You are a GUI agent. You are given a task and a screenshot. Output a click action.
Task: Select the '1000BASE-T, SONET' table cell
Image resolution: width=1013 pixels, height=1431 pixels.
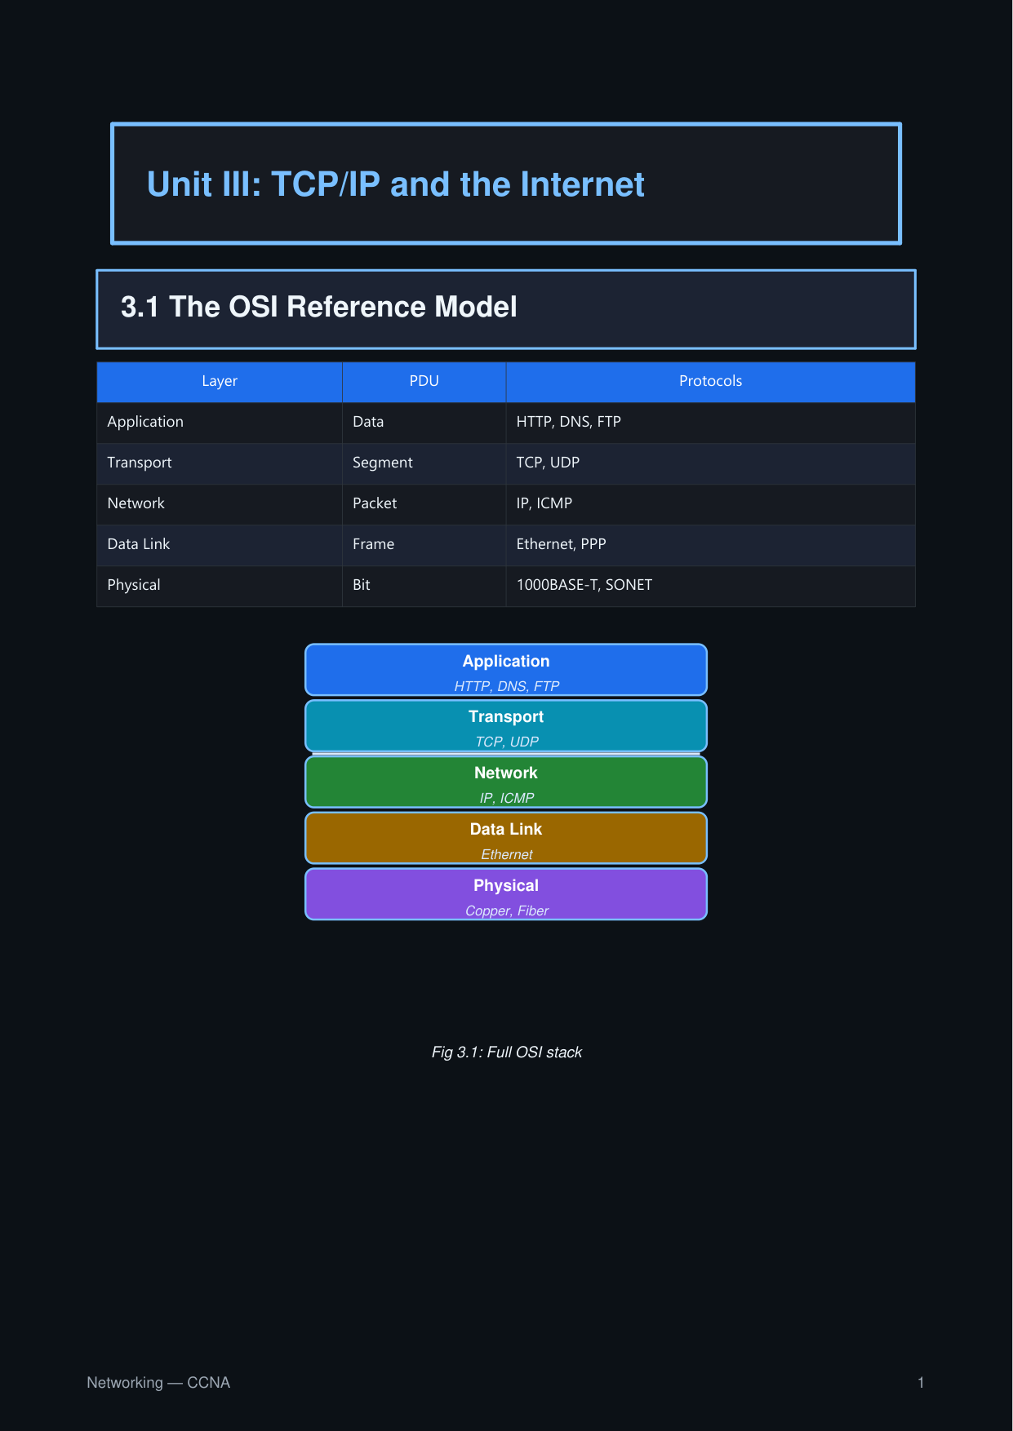711,586
